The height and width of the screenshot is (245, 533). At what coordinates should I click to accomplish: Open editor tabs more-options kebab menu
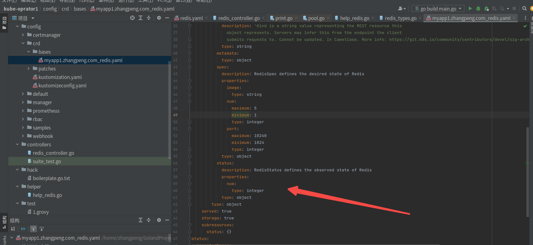click(525, 18)
